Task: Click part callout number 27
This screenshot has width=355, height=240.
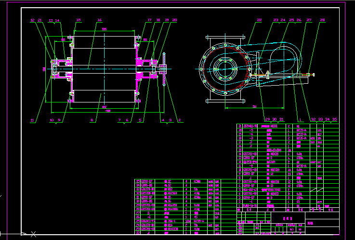Action: coord(309,20)
